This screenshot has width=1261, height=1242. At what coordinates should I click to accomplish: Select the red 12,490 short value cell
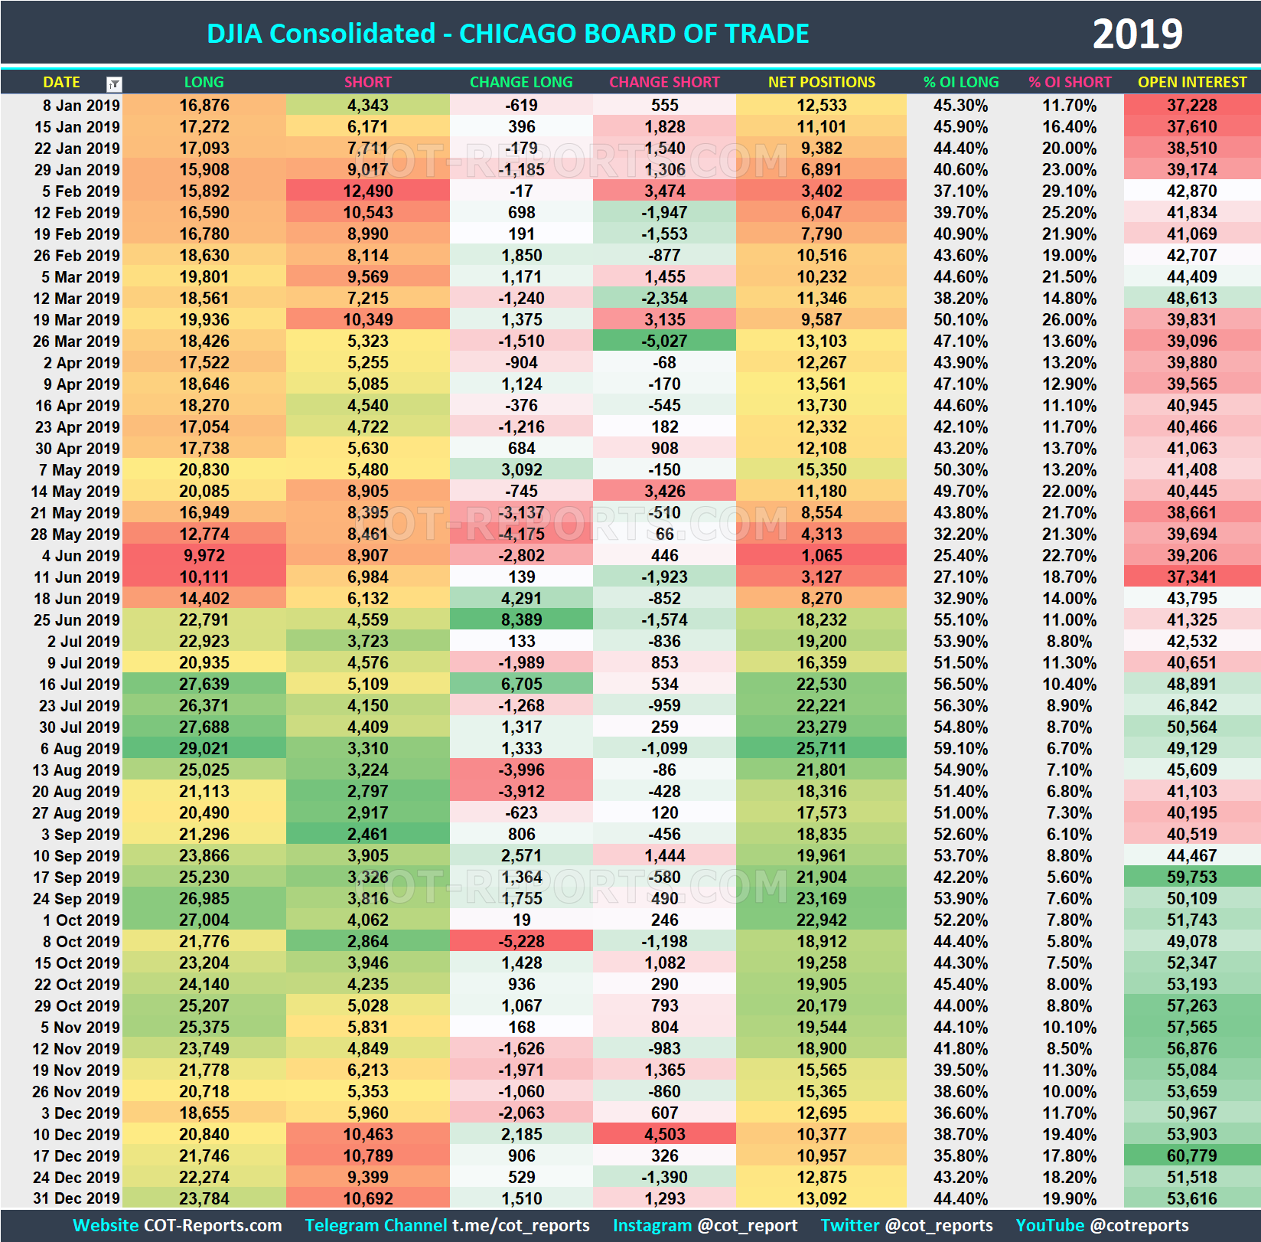click(367, 191)
